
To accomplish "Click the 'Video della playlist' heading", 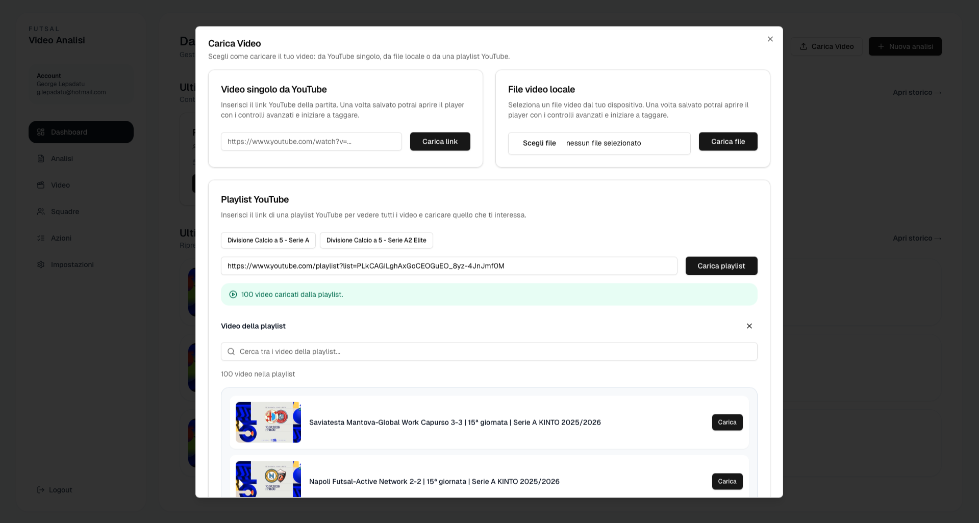I will click(253, 326).
